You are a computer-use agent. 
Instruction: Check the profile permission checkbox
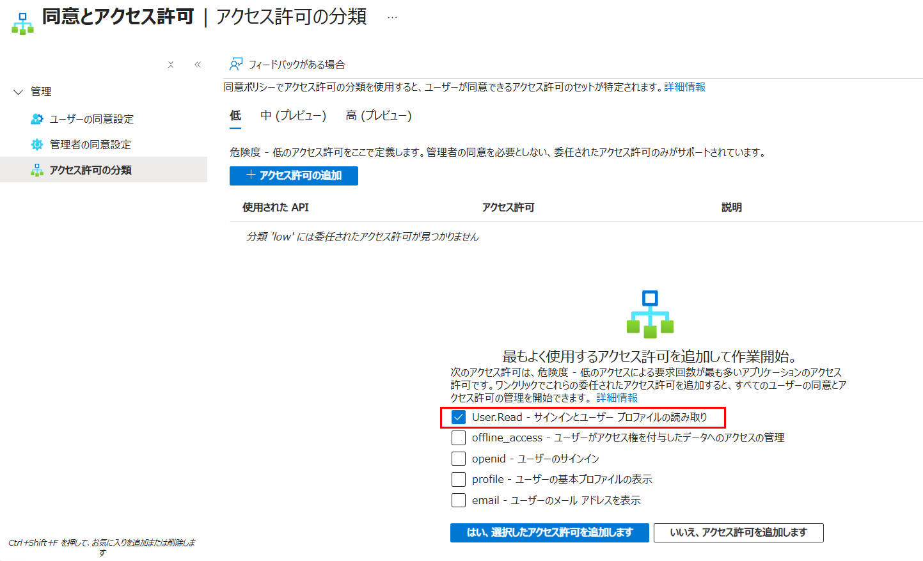pyautogui.click(x=458, y=479)
